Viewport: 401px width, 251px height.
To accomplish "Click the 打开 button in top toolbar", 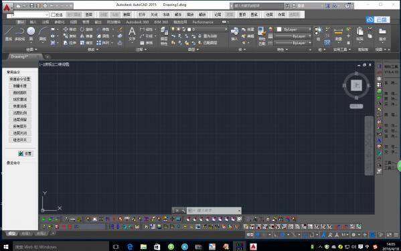I will click(x=142, y=15).
